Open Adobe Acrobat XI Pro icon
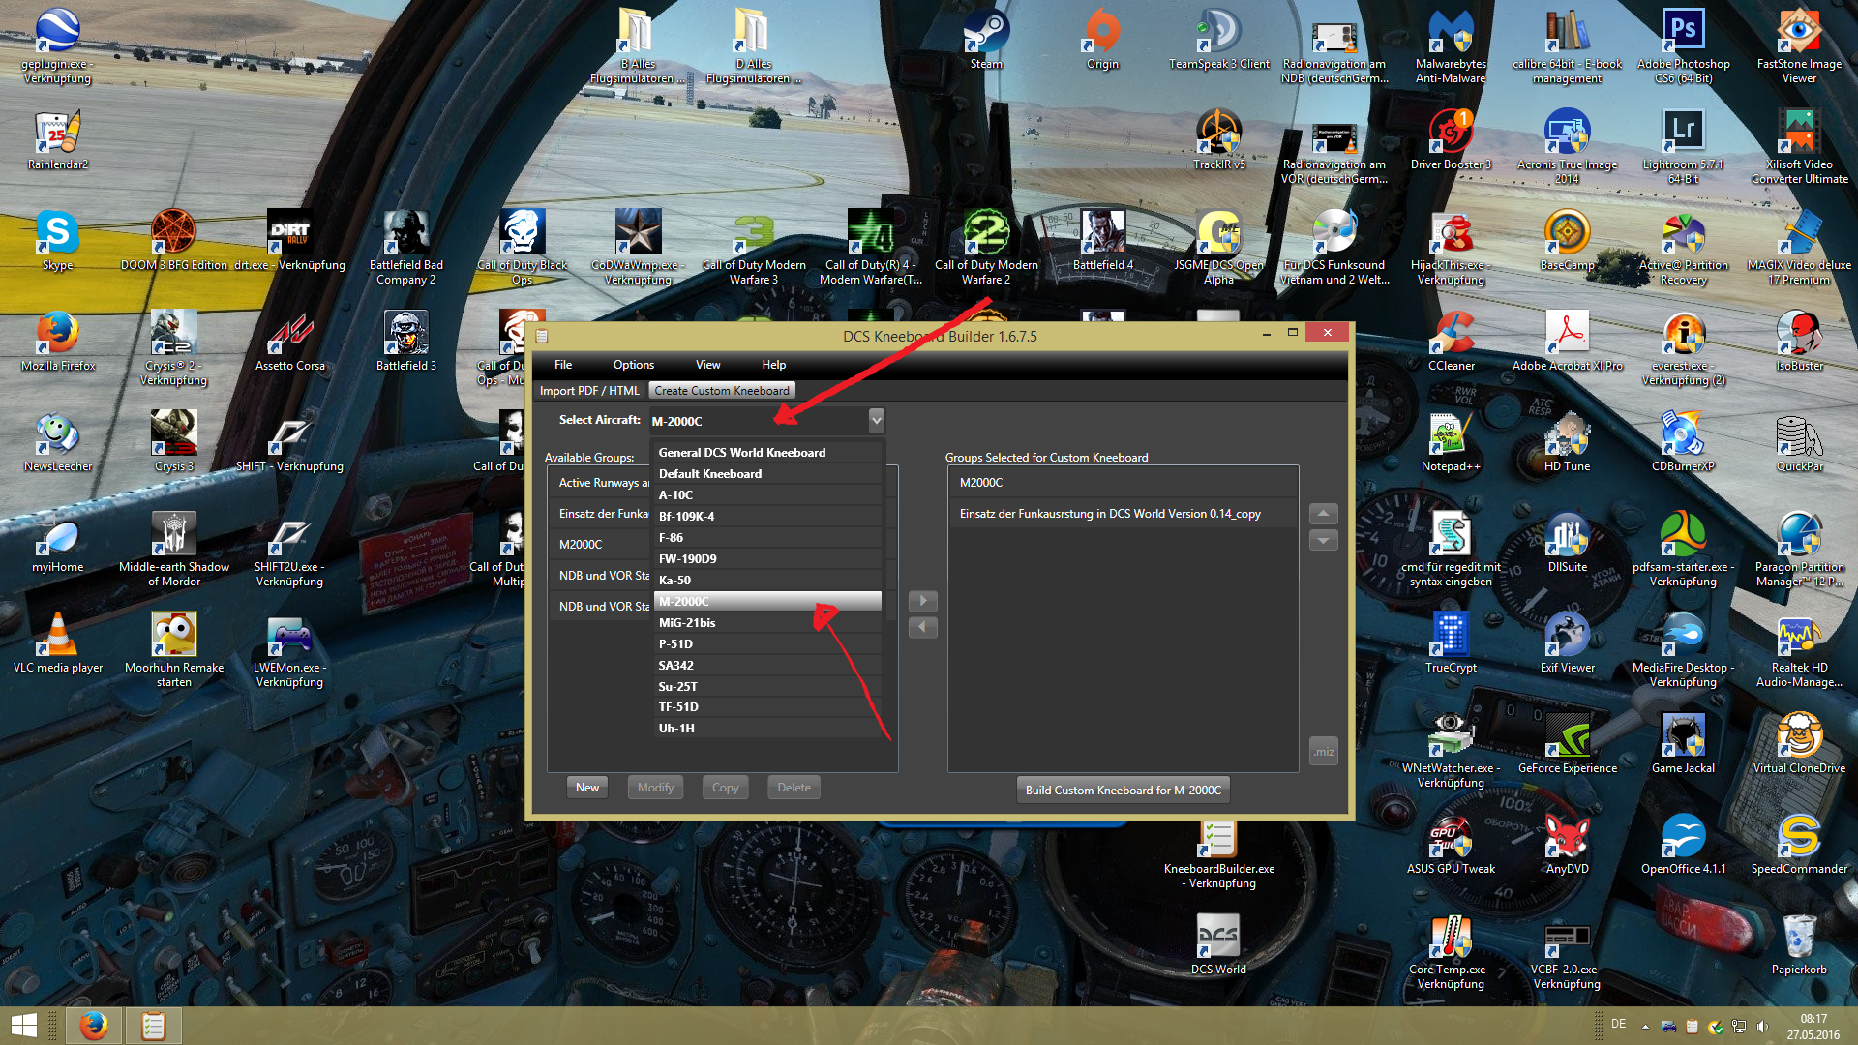Image resolution: width=1858 pixels, height=1045 pixels. point(1567,341)
